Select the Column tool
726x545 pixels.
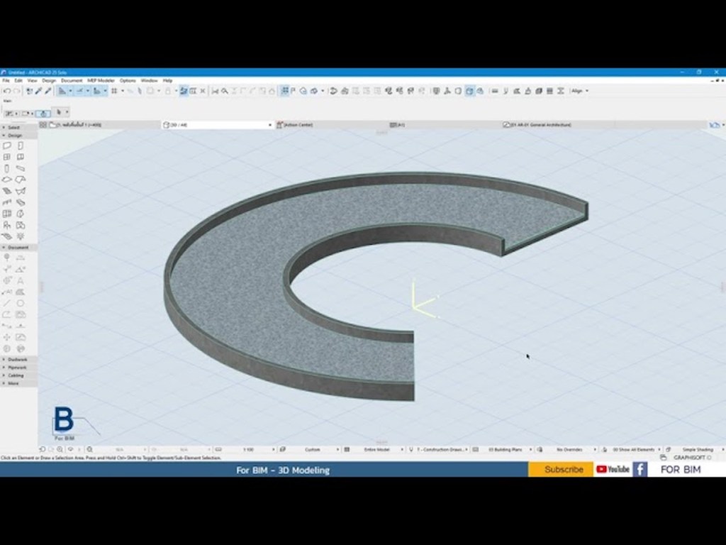pyautogui.click(x=7, y=168)
